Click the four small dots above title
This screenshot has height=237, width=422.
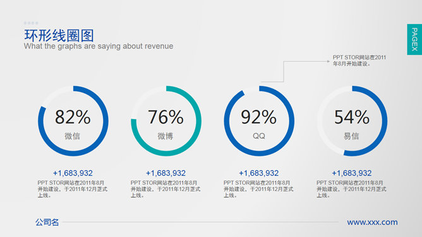pos(31,23)
